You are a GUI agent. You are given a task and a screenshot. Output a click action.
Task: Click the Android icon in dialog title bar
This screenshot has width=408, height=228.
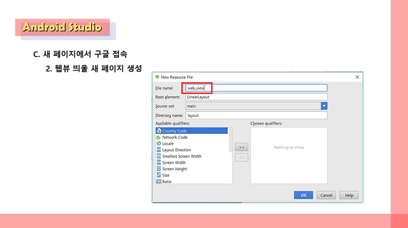(x=157, y=77)
